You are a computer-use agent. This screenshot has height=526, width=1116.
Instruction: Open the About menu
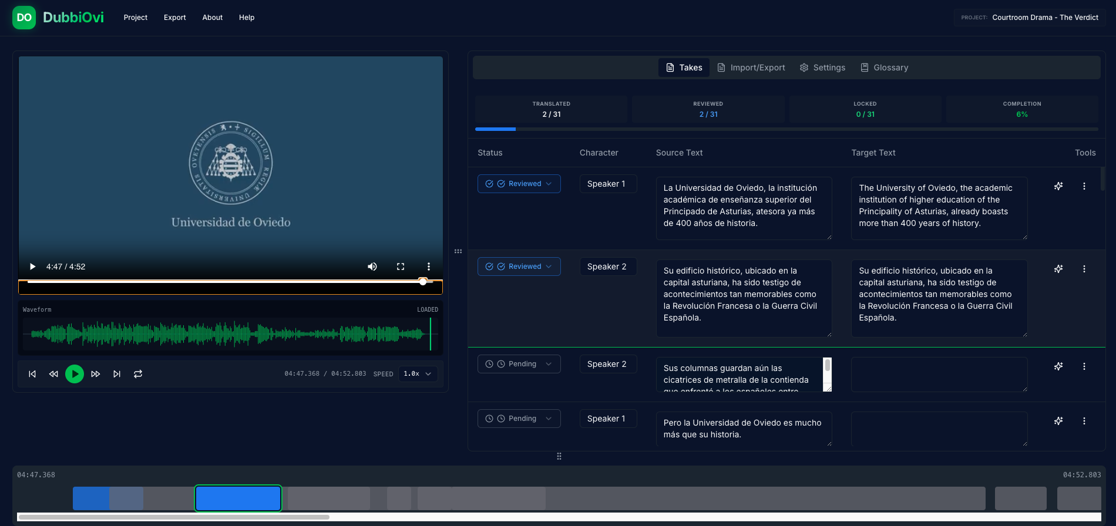point(213,18)
